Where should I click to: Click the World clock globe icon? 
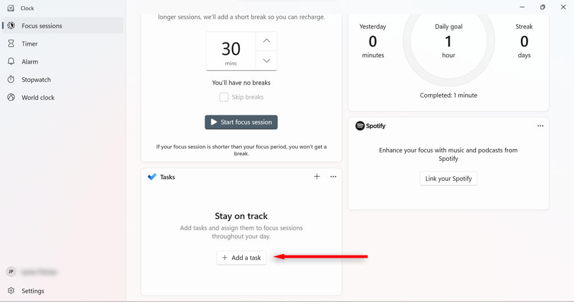pyautogui.click(x=11, y=97)
